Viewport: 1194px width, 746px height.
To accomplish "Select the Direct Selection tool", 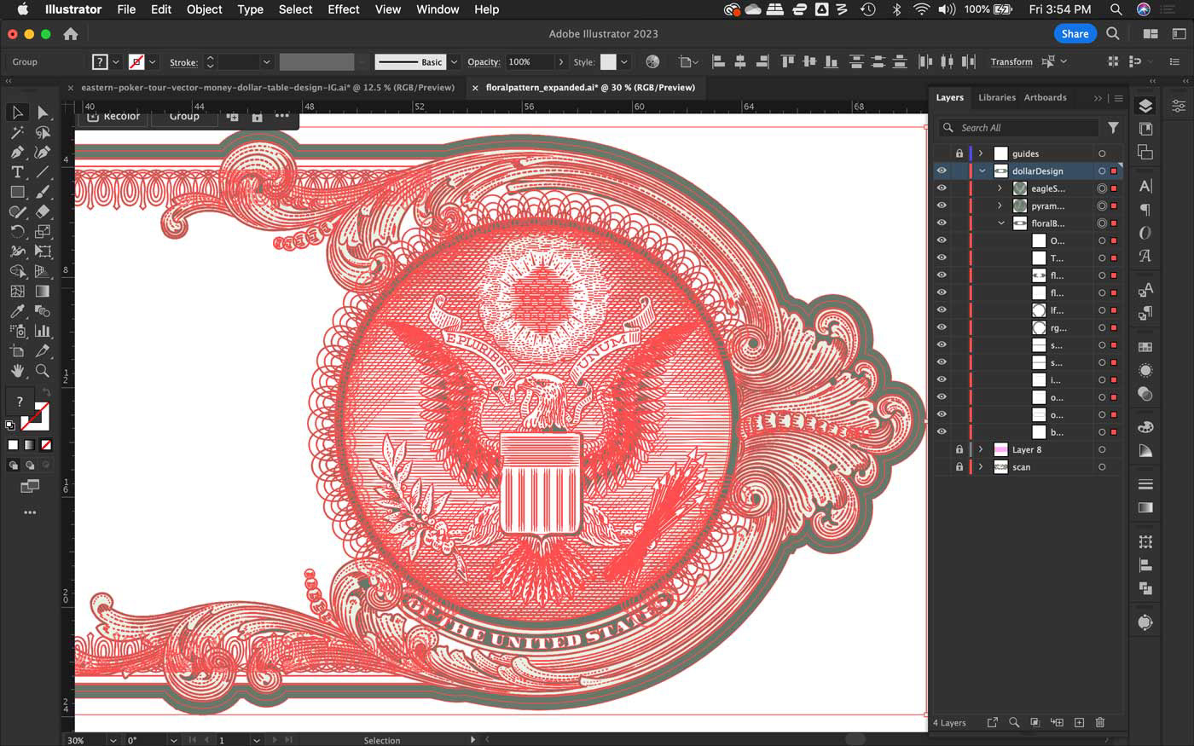I will coord(43,113).
